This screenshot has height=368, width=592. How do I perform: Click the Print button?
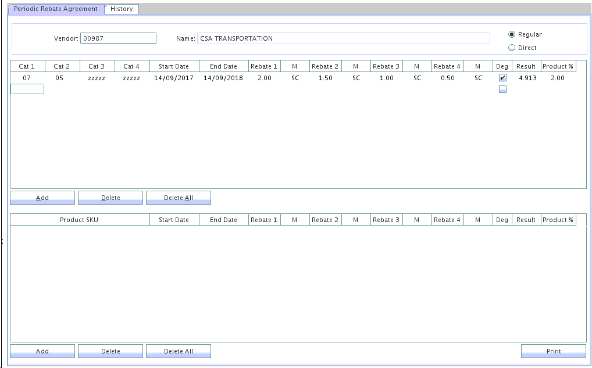click(x=553, y=351)
